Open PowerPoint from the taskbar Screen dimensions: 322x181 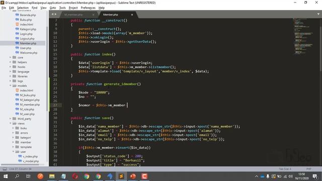(133, 176)
